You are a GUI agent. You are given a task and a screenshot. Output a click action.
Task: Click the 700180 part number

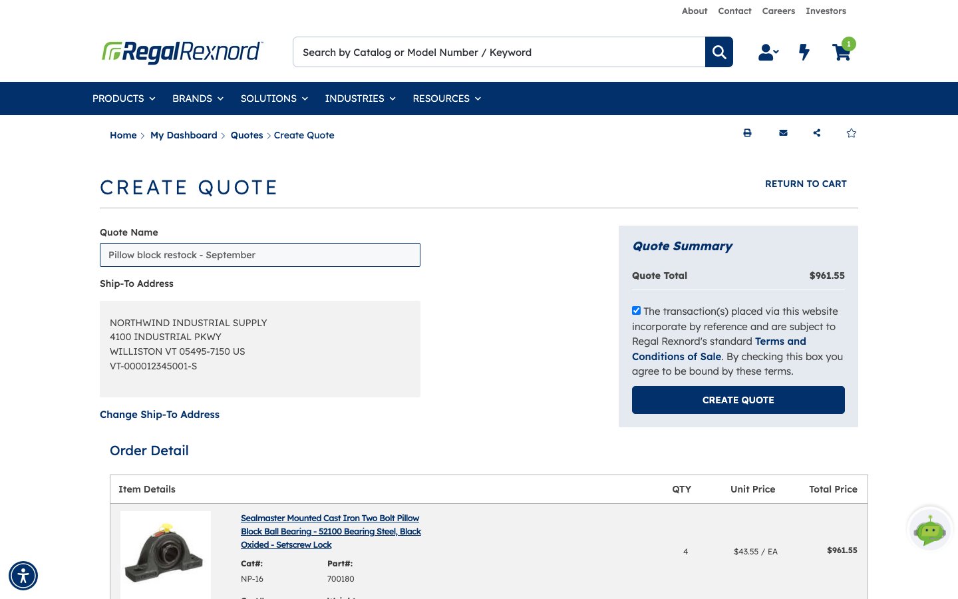click(x=341, y=579)
